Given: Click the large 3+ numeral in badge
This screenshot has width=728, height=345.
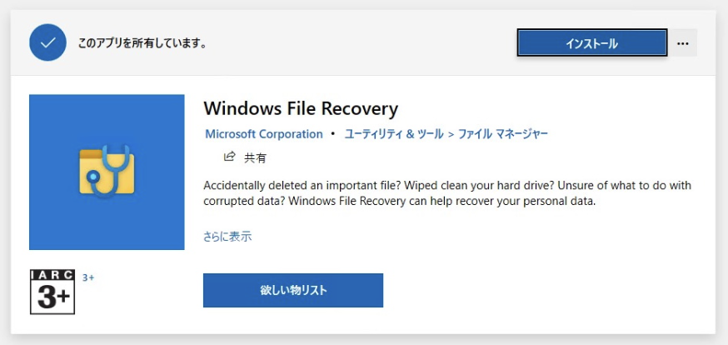Looking at the screenshot, I should (52, 298).
